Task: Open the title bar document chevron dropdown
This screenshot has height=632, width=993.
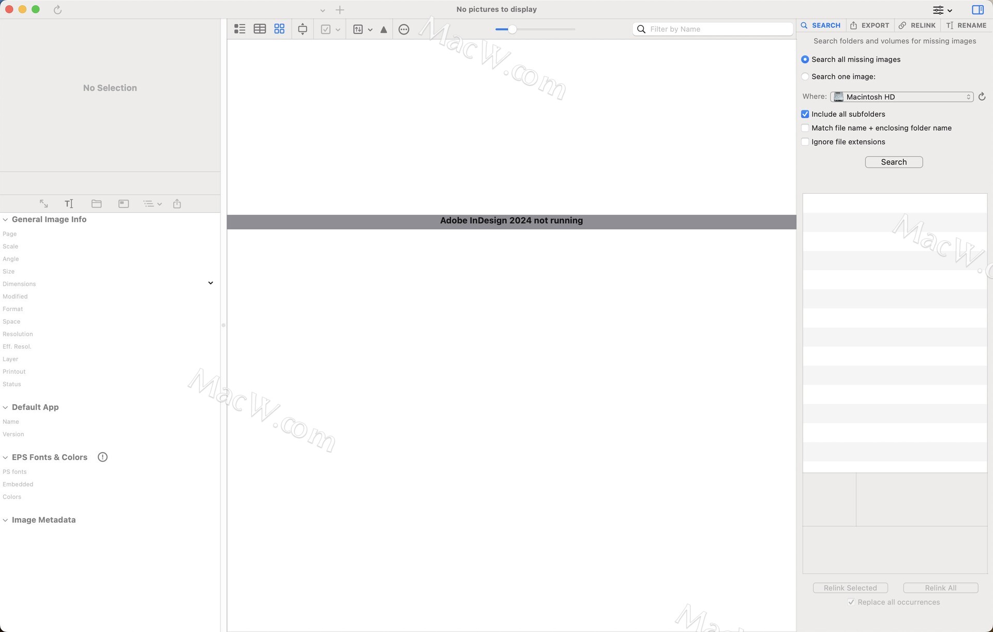Action: point(323,10)
